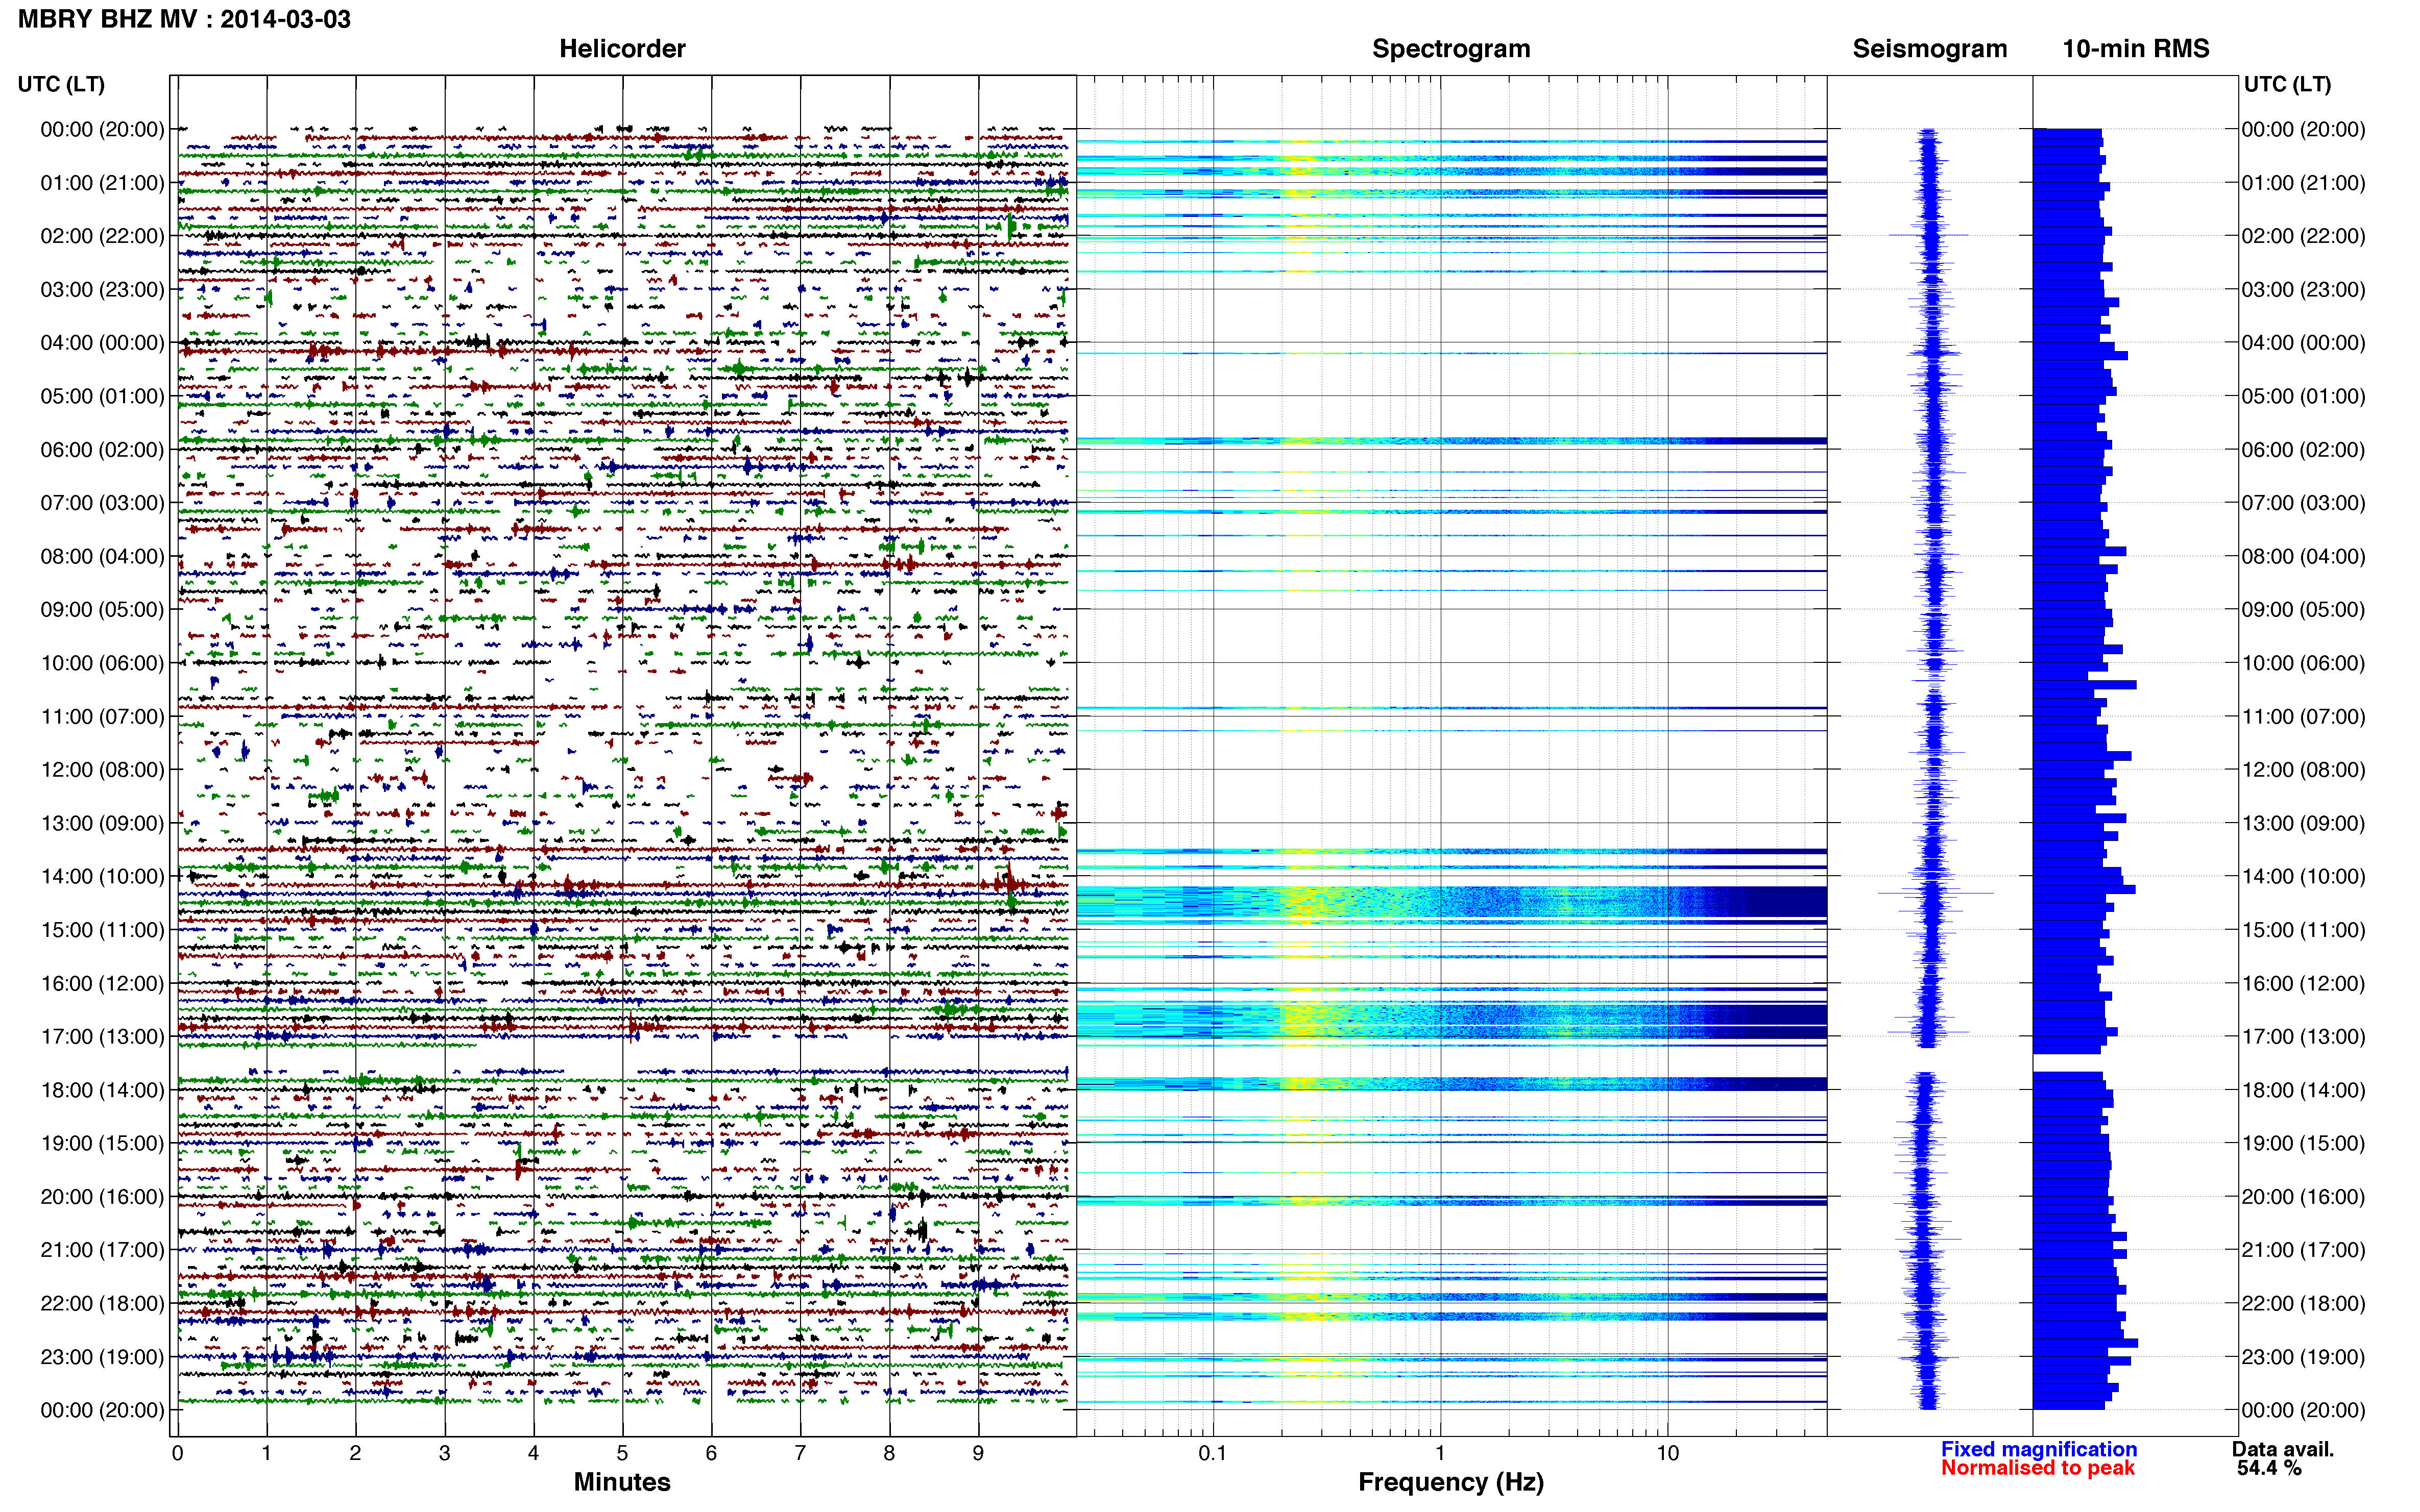This screenshot has width=2420, height=1512.
Task: Click the '1' frequency tick label
Action: [x=1441, y=1453]
